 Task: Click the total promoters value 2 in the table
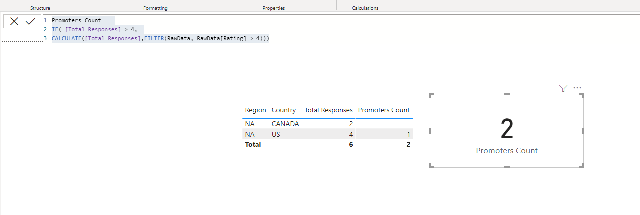(408, 145)
